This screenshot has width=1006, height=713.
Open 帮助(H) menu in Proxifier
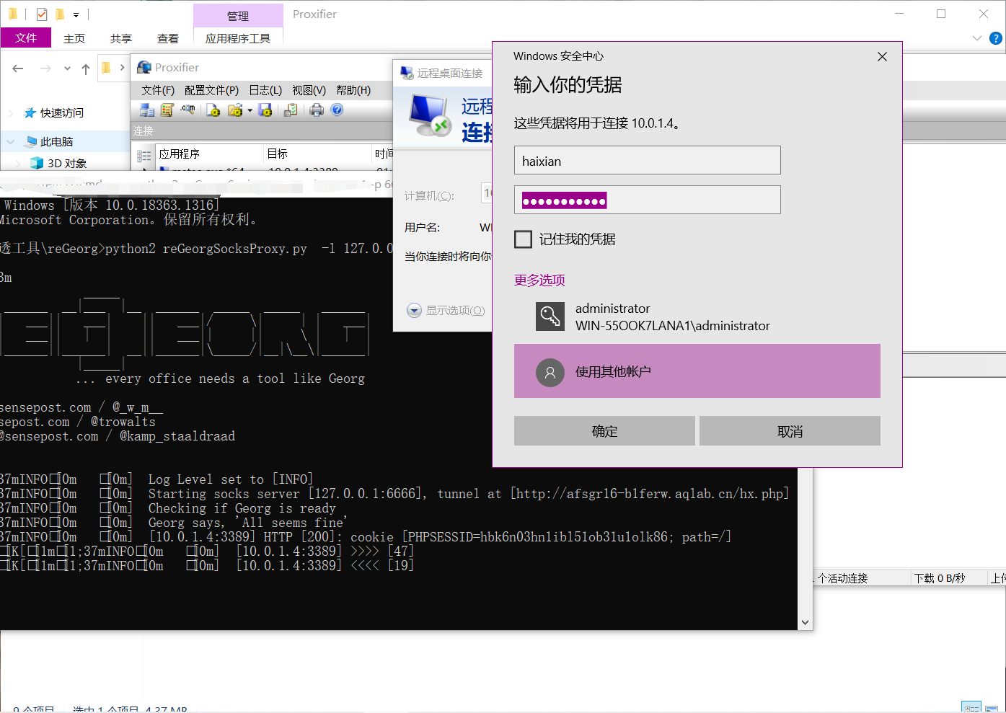353,90
